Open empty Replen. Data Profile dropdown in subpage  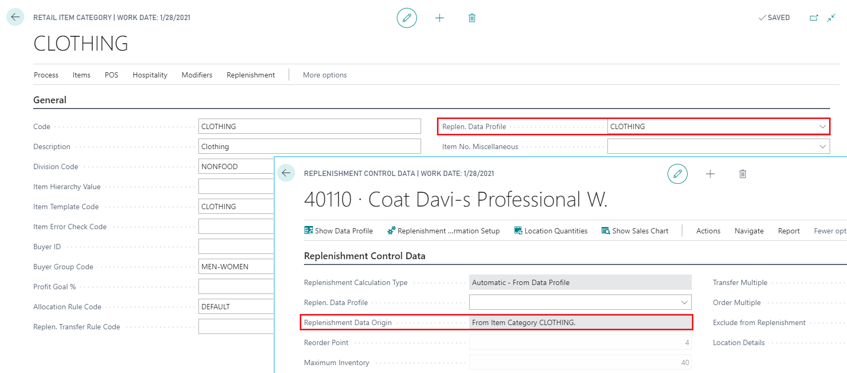pyautogui.click(x=684, y=302)
